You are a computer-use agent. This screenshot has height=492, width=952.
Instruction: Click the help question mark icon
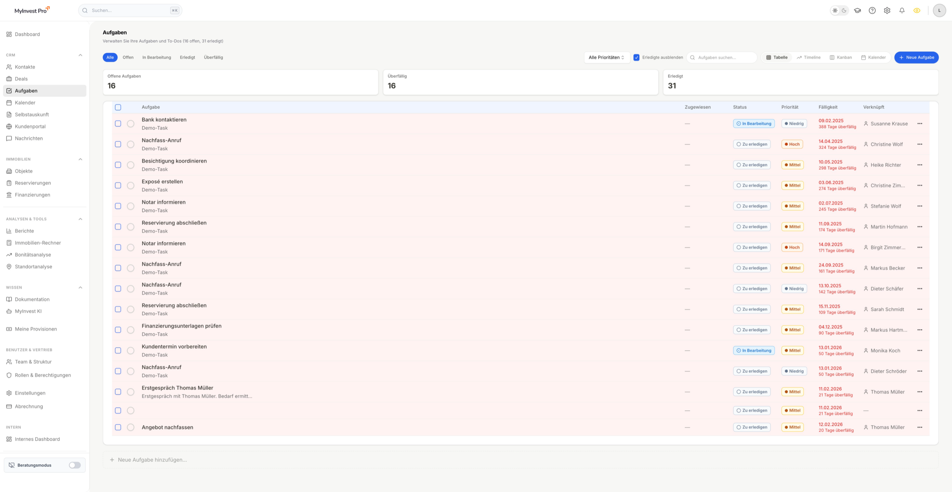[x=872, y=11]
